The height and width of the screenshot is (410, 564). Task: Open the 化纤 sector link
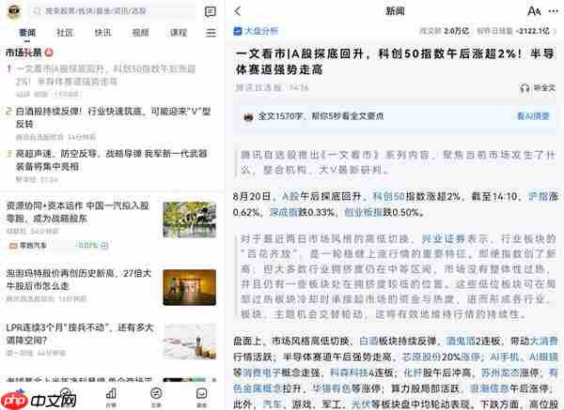(413, 372)
